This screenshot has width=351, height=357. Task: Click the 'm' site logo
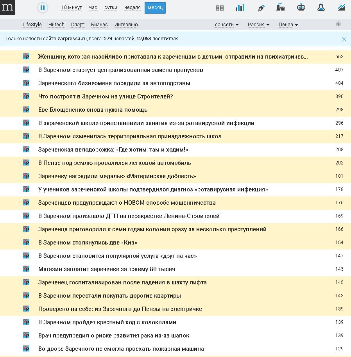[x=7, y=7]
